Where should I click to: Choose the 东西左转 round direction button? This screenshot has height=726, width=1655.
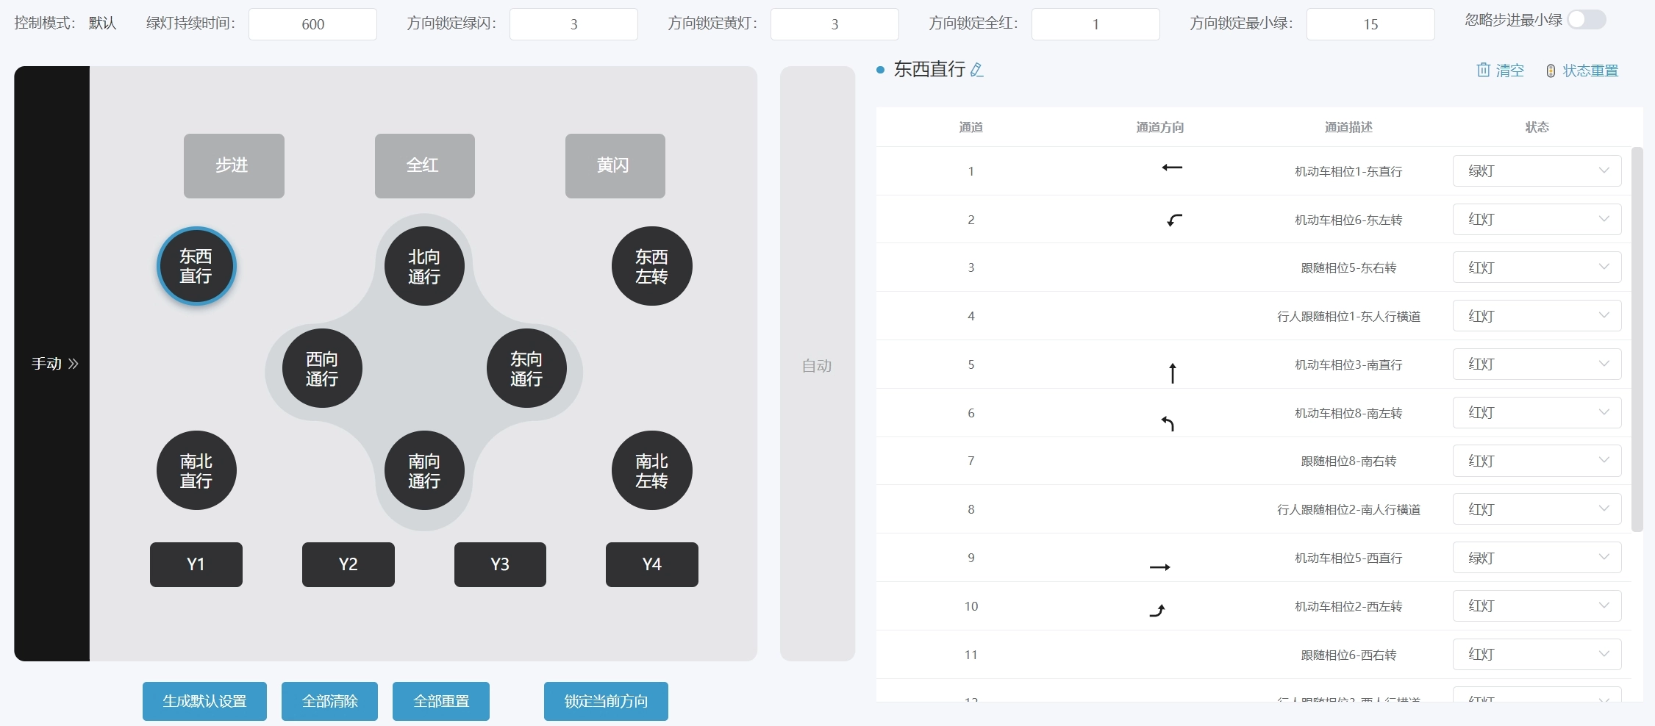click(651, 266)
